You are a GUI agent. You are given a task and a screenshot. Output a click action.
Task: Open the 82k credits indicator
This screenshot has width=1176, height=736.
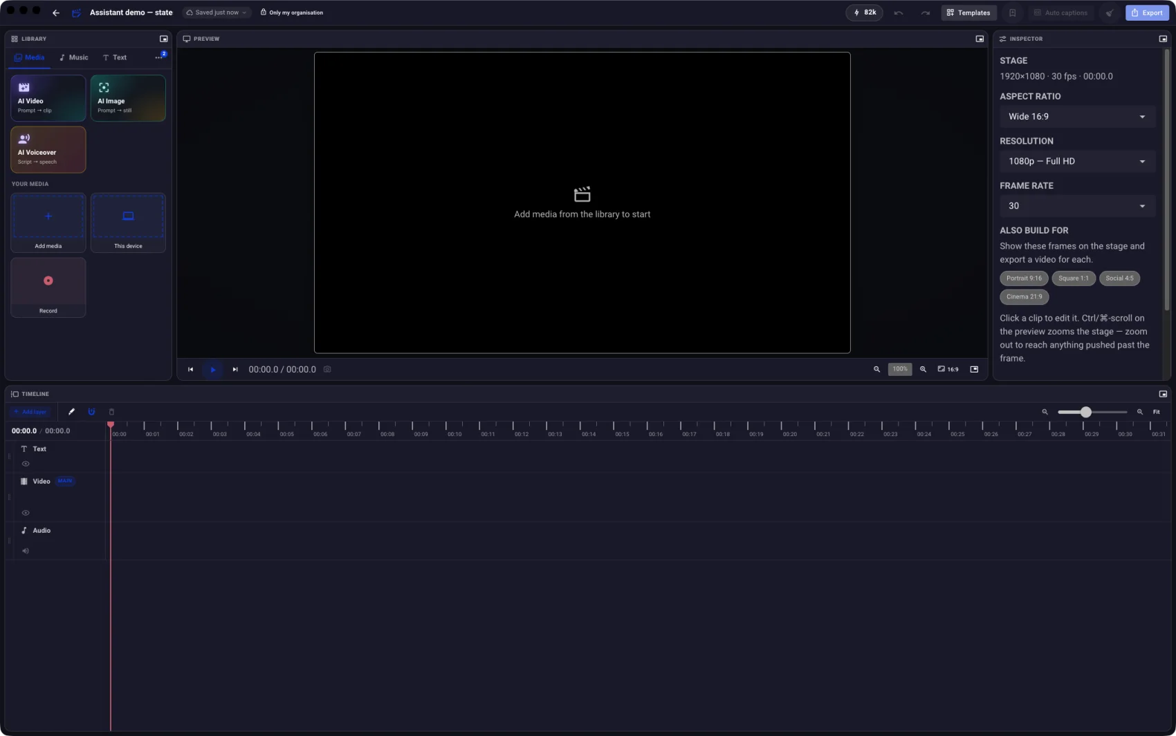pos(864,12)
